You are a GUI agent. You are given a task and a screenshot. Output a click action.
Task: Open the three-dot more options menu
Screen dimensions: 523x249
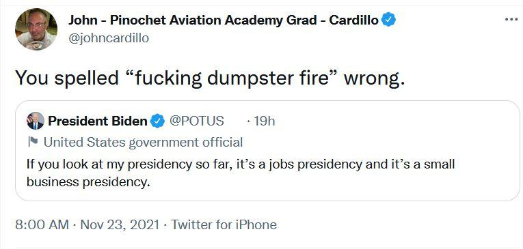click(511, 20)
